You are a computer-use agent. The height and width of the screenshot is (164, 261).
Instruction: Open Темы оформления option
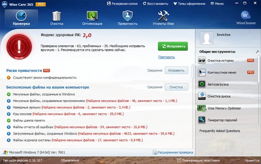189,3
